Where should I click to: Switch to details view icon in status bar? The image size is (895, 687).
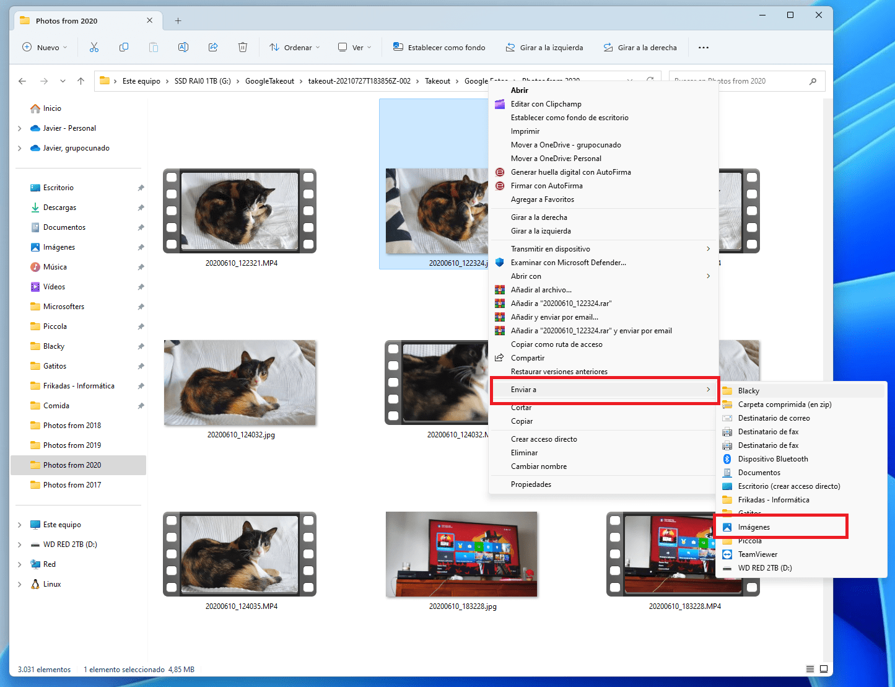[810, 669]
